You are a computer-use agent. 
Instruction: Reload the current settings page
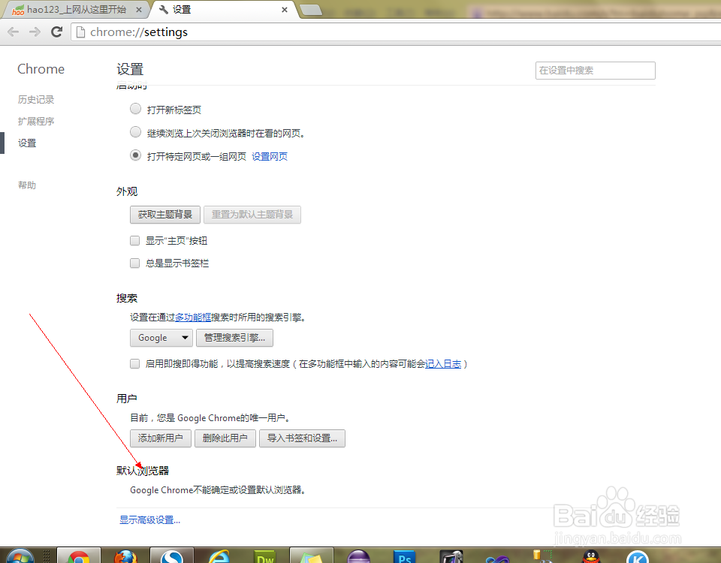coord(56,32)
